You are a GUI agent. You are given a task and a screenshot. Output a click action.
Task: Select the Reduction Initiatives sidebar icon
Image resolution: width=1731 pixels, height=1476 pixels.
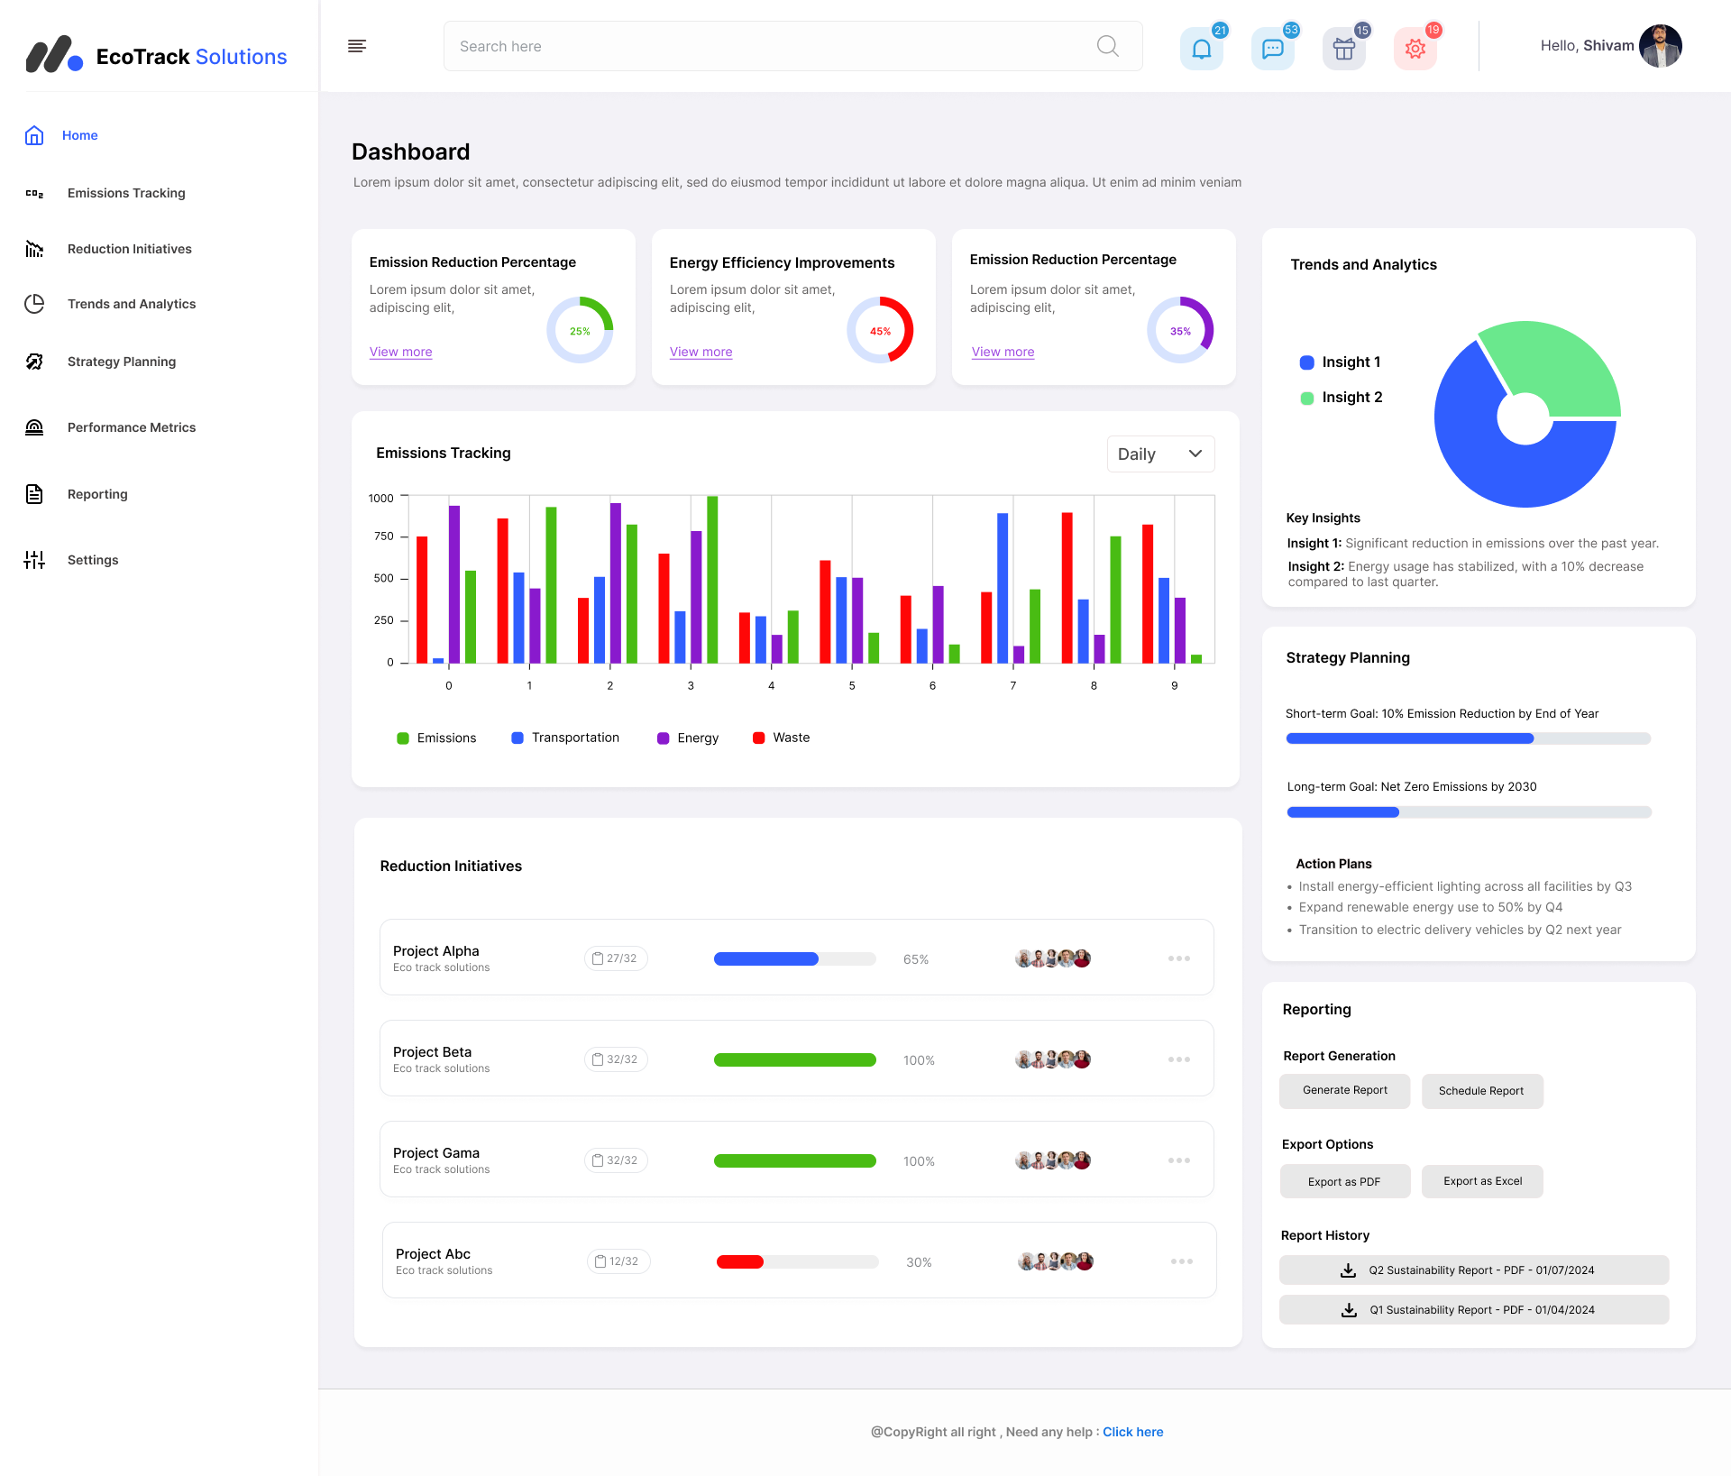pos(34,249)
